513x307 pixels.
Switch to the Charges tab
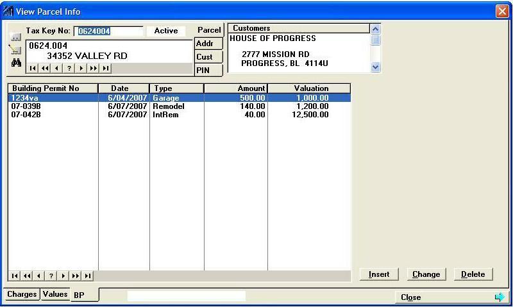(22, 294)
